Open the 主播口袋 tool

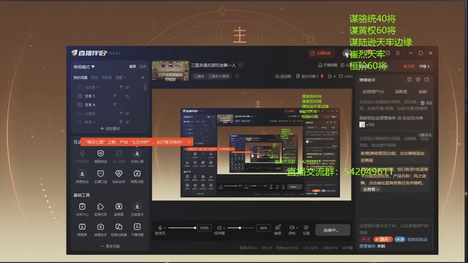(x=100, y=177)
